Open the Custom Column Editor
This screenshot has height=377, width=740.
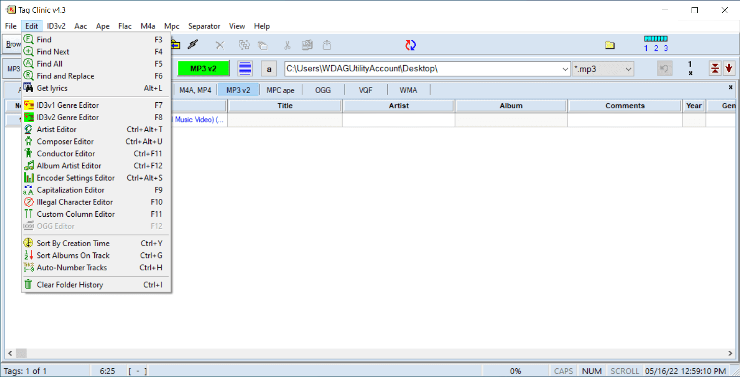(96, 215)
